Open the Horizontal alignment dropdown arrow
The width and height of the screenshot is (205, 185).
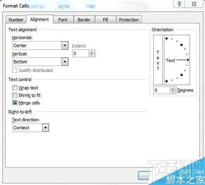tap(65, 46)
